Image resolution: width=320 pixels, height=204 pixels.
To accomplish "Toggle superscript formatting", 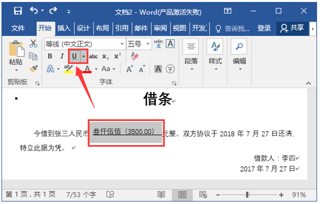I will [117, 56].
